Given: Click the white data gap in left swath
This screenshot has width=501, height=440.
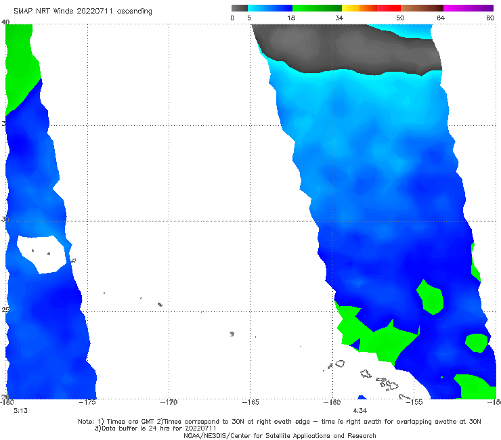Looking at the screenshot, I should pyautogui.click(x=41, y=254).
